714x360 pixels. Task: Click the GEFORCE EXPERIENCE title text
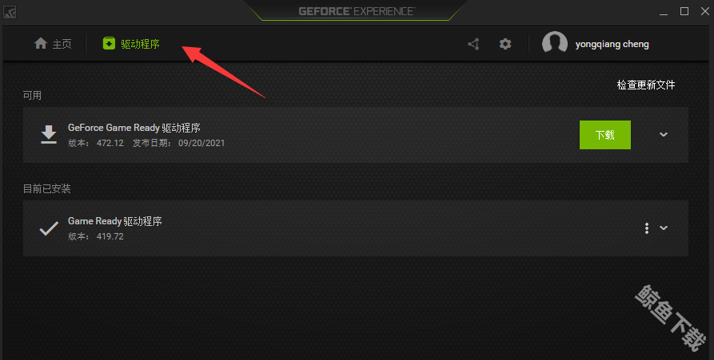pyautogui.click(x=357, y=11)
